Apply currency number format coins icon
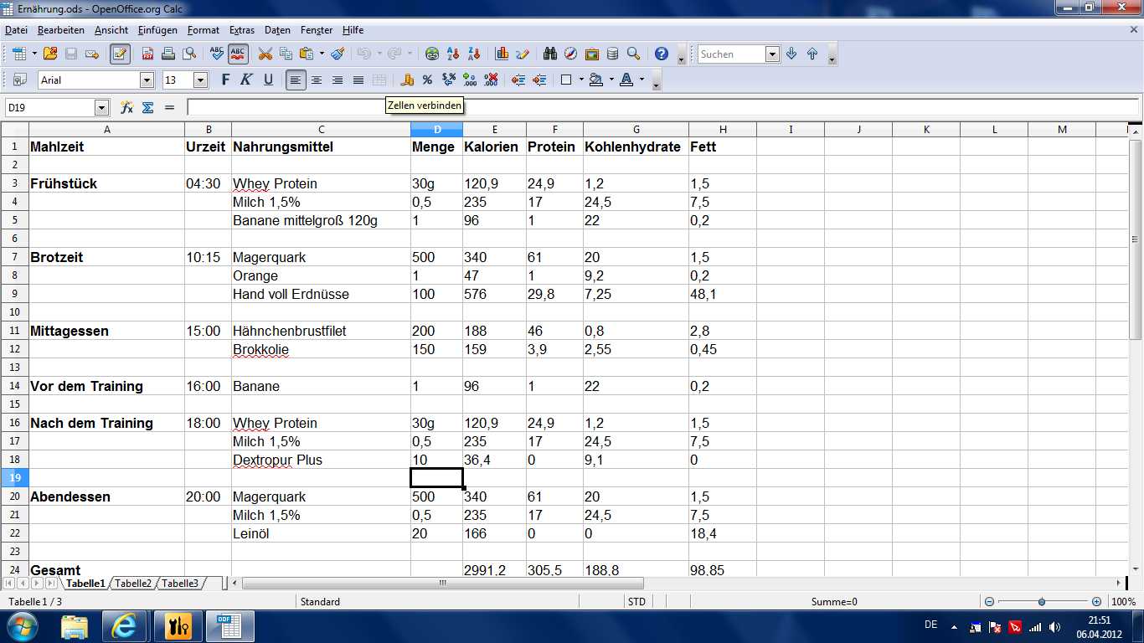This screenshot has height=643, width=1144. [407, 80]
